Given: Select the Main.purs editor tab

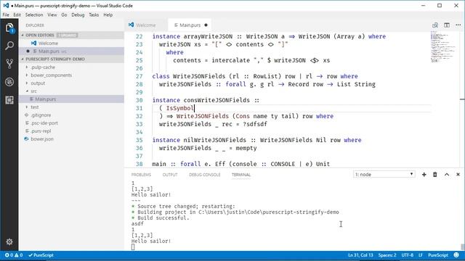Looking at the screenshot, I should pyautogui.click(x=190, y=25).
